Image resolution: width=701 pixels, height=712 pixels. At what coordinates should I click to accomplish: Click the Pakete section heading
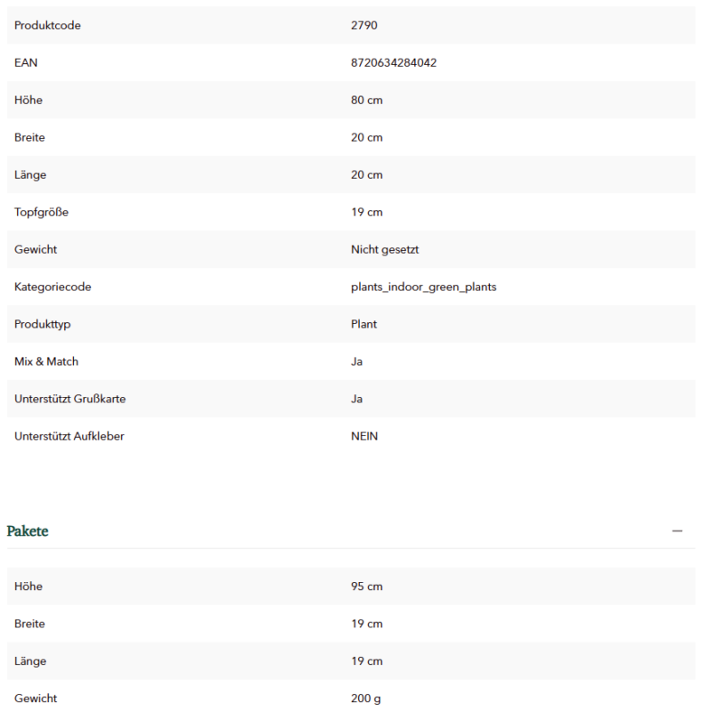coord(28,530)
